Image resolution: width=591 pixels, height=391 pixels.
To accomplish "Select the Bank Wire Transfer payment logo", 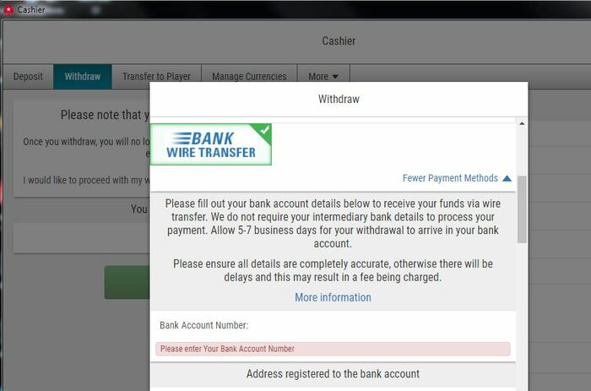I will pyautogui.click(x=211, y=144).
